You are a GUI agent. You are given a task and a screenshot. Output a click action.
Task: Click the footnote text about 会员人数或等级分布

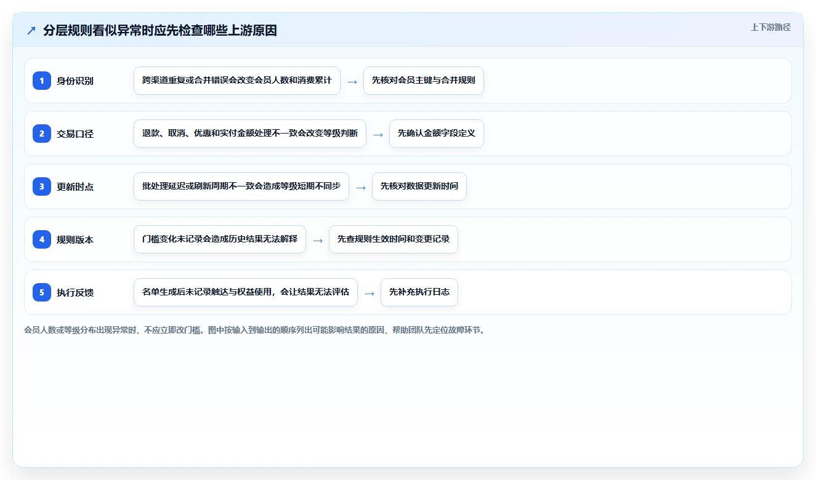point(254,330)
